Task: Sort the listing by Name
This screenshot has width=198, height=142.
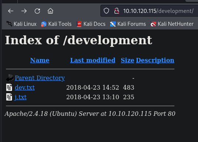Action: pos(40,60)
